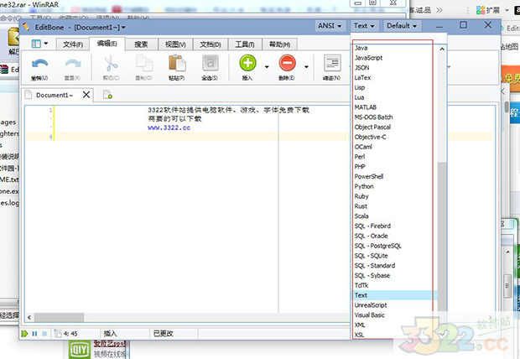Viewport: 520px width, 359px height.
Task: Click the www.3322.cc link in the editor
Action: pos(169,127)
